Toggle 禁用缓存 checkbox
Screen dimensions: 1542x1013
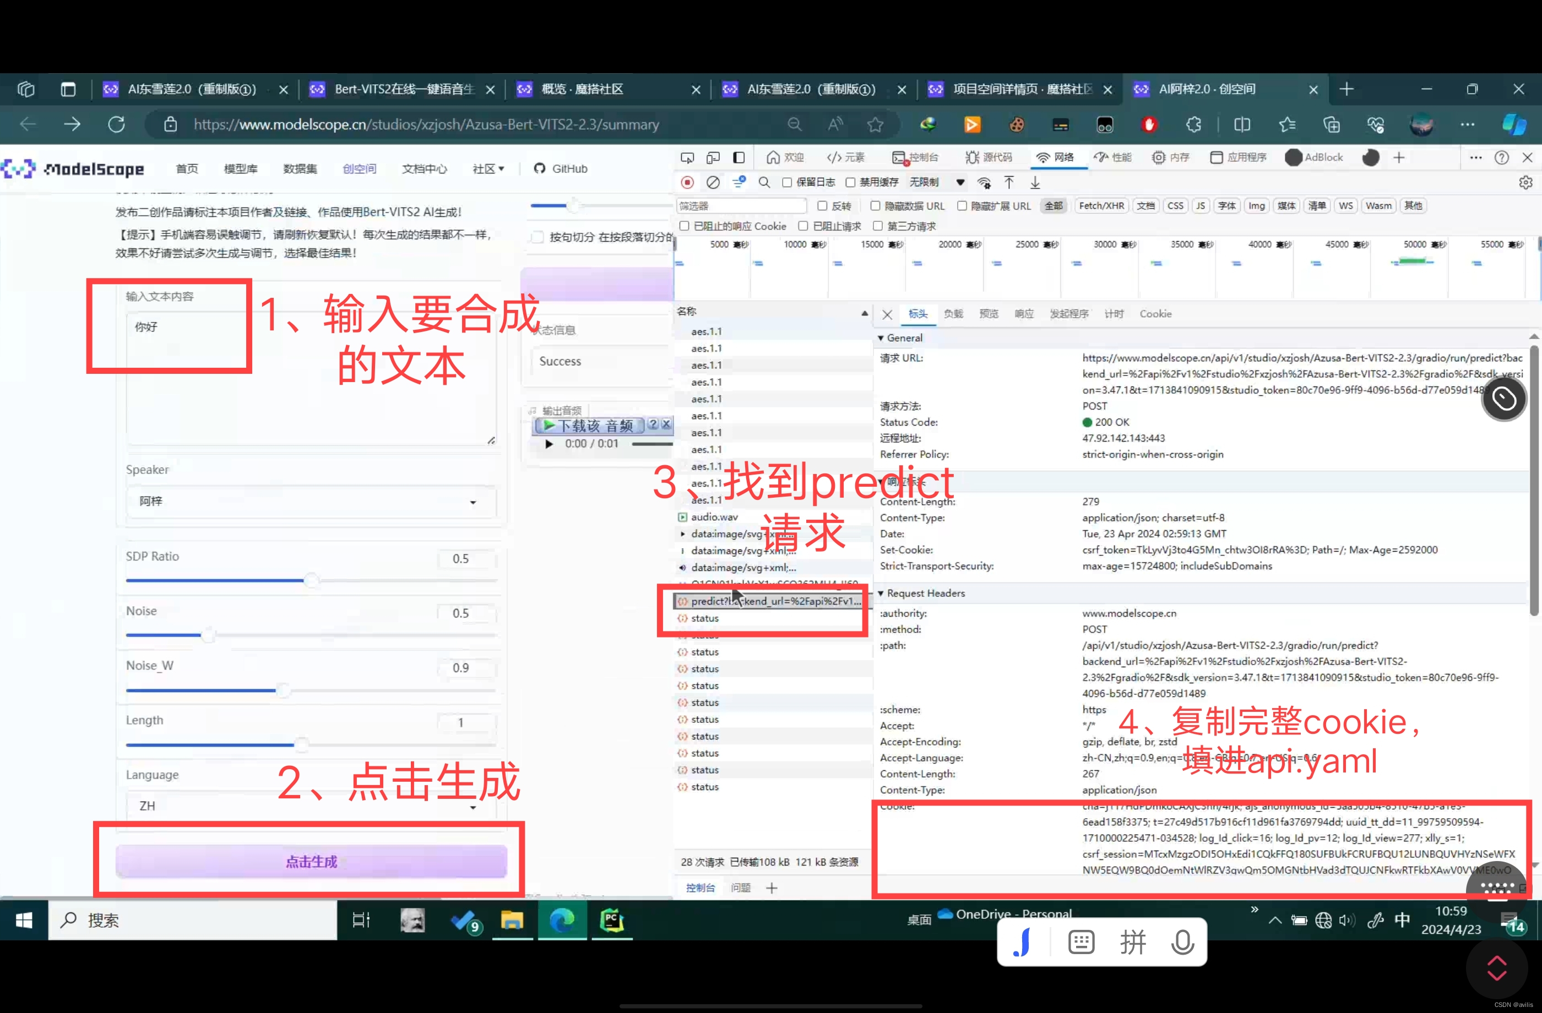[850, 183]
